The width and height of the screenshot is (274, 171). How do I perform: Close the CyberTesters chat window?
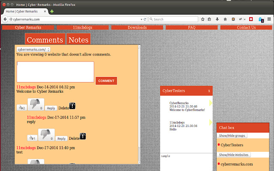point(209,91)
